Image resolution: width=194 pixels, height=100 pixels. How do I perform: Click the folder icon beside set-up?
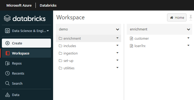click(60, 61)
